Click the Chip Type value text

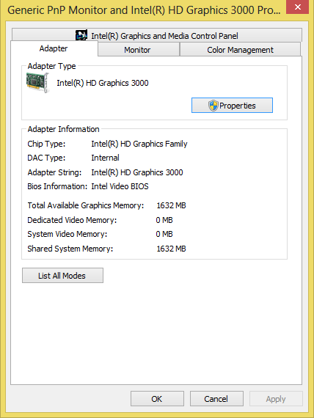(139, 144)
